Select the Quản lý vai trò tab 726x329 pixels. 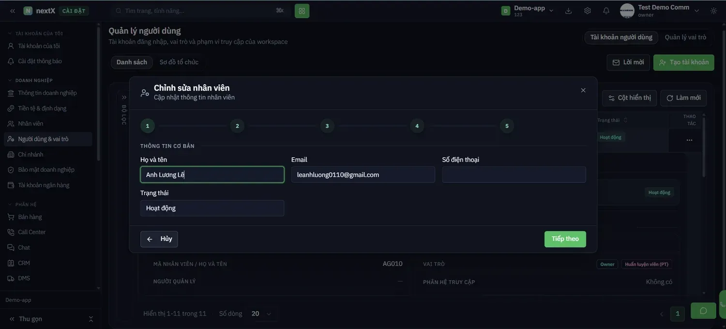(685, 37)
